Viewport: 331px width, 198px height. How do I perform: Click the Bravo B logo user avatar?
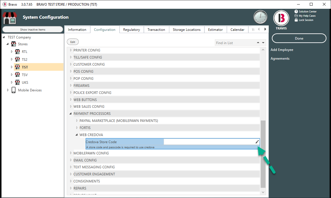click(x=281, y=18)
